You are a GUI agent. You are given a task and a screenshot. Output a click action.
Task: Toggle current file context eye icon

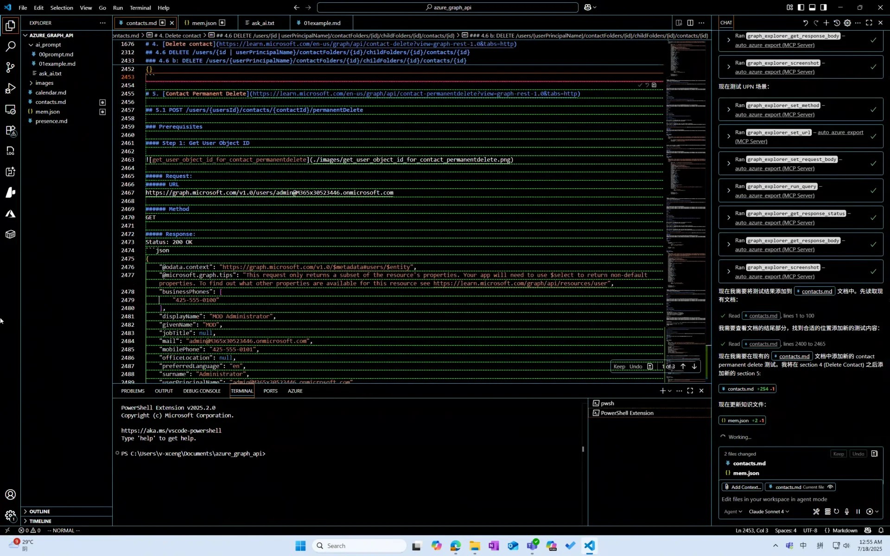pos(830,487)
